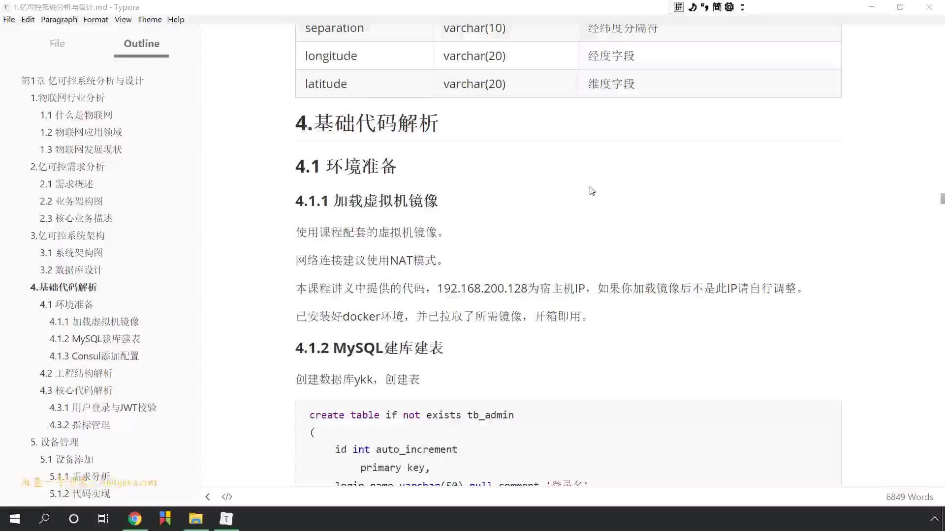Open the View menu
This screenshot has width=945, height=531.
tap(123, 19)
